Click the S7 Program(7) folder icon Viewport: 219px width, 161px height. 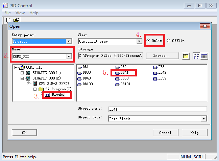click(41, 89)
